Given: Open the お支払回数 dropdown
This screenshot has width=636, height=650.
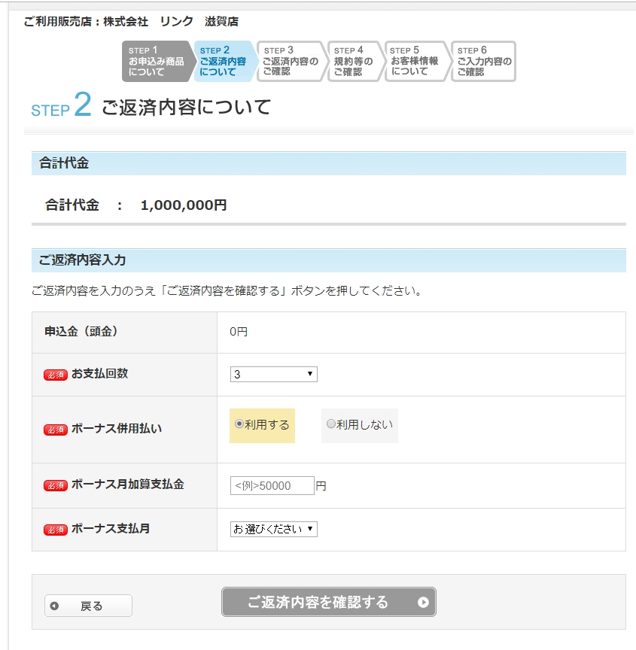Looking at the screenshot, I should [x=273, y=375].
